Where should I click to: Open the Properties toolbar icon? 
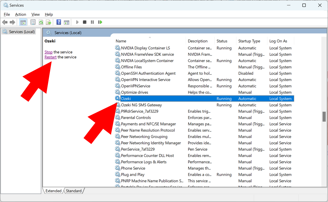pyautogui.click(x=33, y=22)
